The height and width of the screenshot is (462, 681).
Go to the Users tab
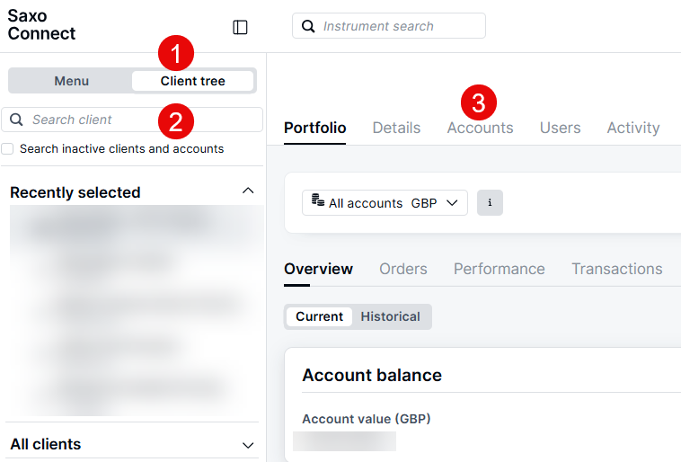point(560,128)
